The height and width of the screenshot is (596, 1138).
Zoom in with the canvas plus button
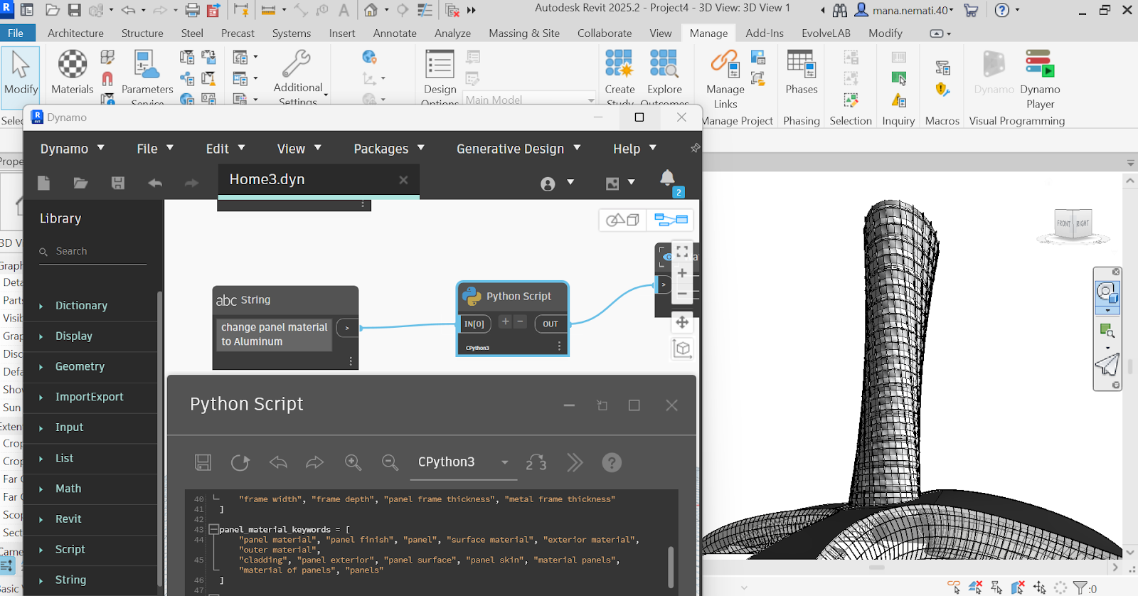coord(682,273)
